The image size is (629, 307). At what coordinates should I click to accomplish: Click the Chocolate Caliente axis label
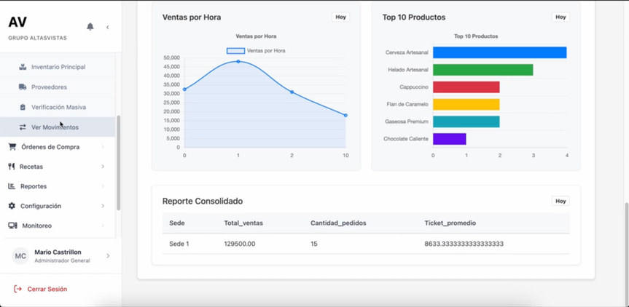(406, 139)
